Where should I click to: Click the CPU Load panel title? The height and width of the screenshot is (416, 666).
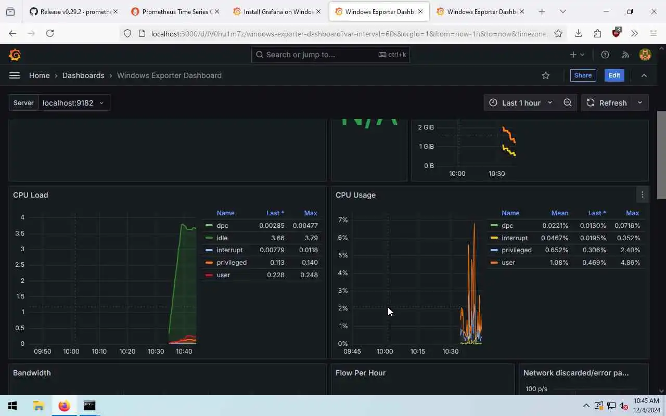[31, 195]
